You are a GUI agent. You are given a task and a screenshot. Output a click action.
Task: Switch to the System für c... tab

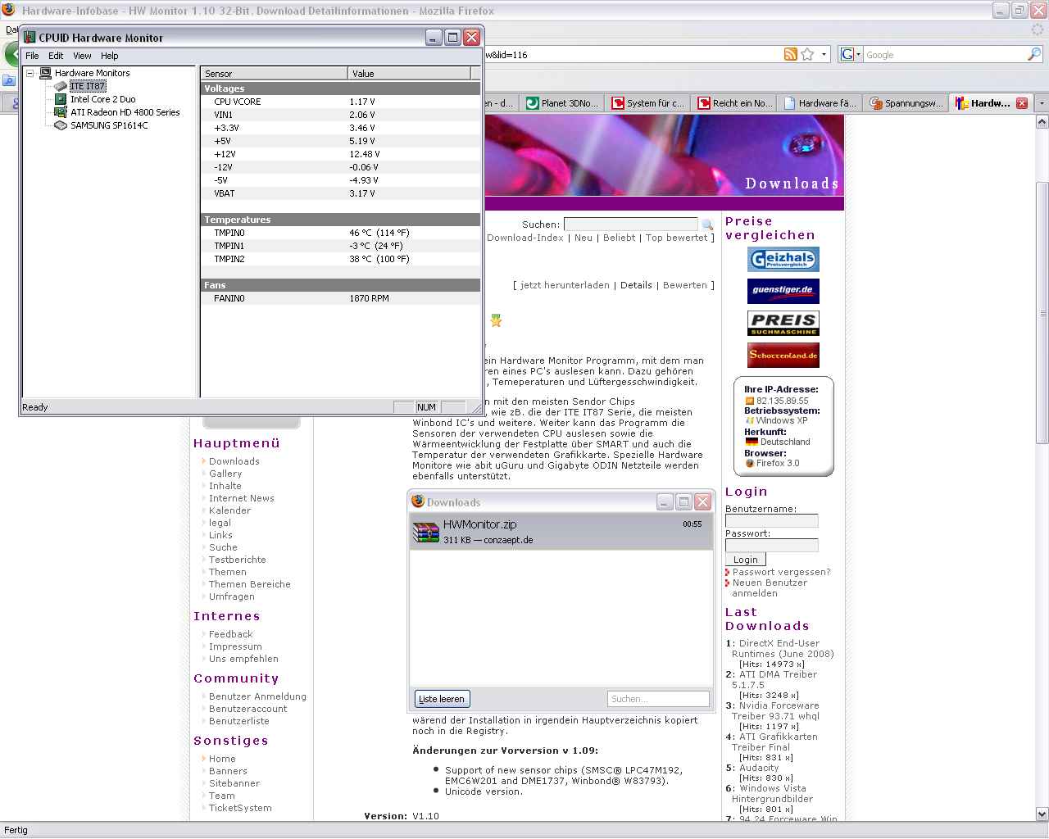tap(647, 103)
